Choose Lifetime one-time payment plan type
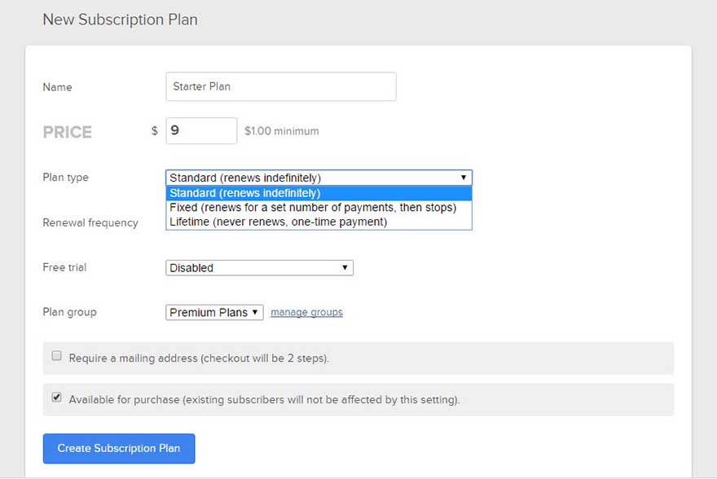The height and width of the screenshot is (479, 717). 319,221
